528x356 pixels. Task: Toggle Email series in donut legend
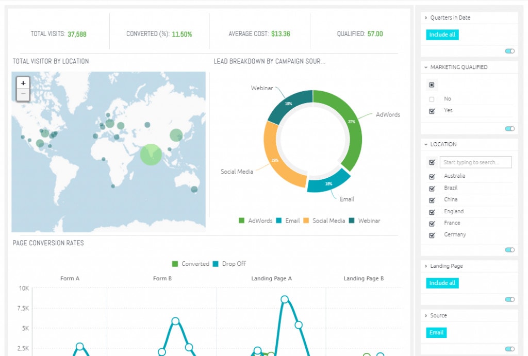(x=288, y=221)
